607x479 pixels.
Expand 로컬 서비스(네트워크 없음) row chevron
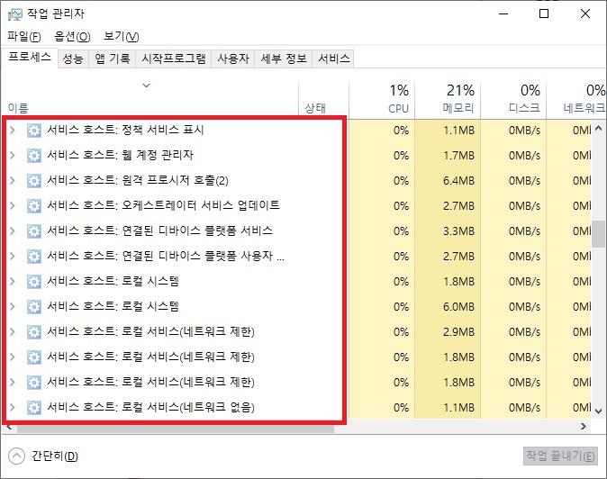(13, 408)
